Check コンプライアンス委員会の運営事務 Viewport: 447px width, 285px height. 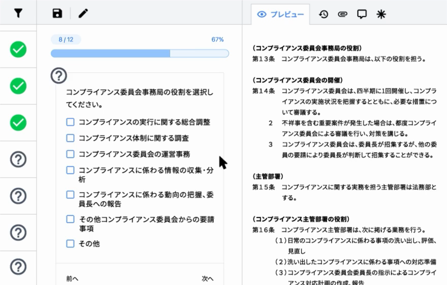pyautogui.click(x=71, y=154)
